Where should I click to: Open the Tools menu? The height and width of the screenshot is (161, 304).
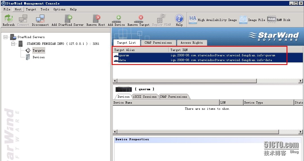tap(45, 9)
